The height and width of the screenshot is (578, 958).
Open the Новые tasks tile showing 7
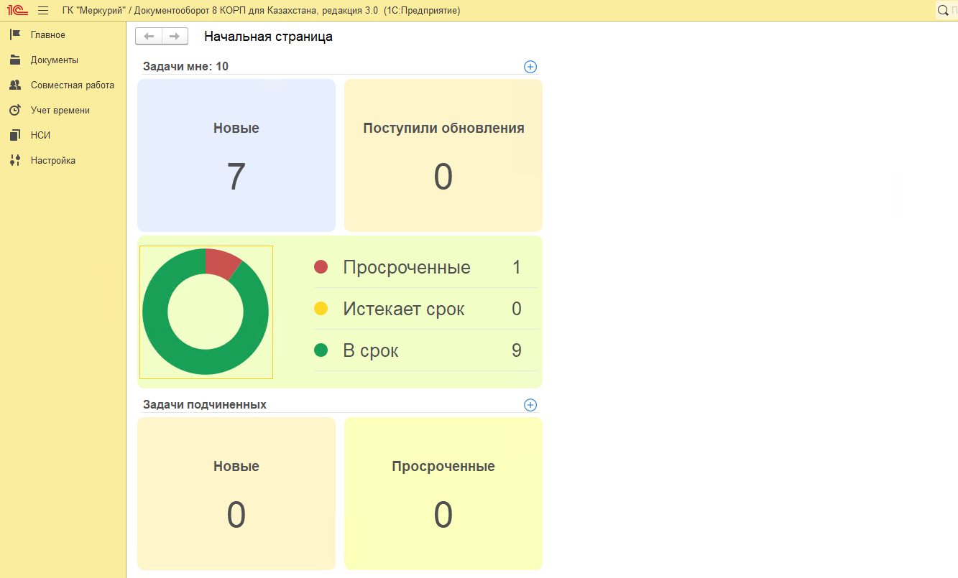pos(236,156)
